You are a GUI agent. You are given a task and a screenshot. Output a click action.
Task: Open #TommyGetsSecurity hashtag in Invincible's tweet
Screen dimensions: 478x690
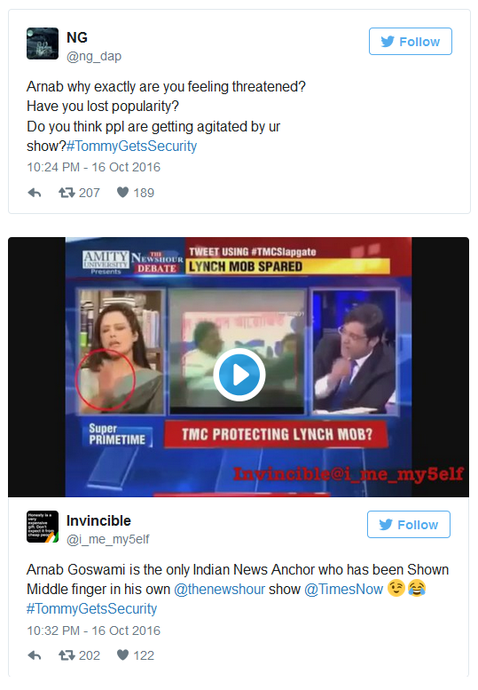tap(92, 608)
